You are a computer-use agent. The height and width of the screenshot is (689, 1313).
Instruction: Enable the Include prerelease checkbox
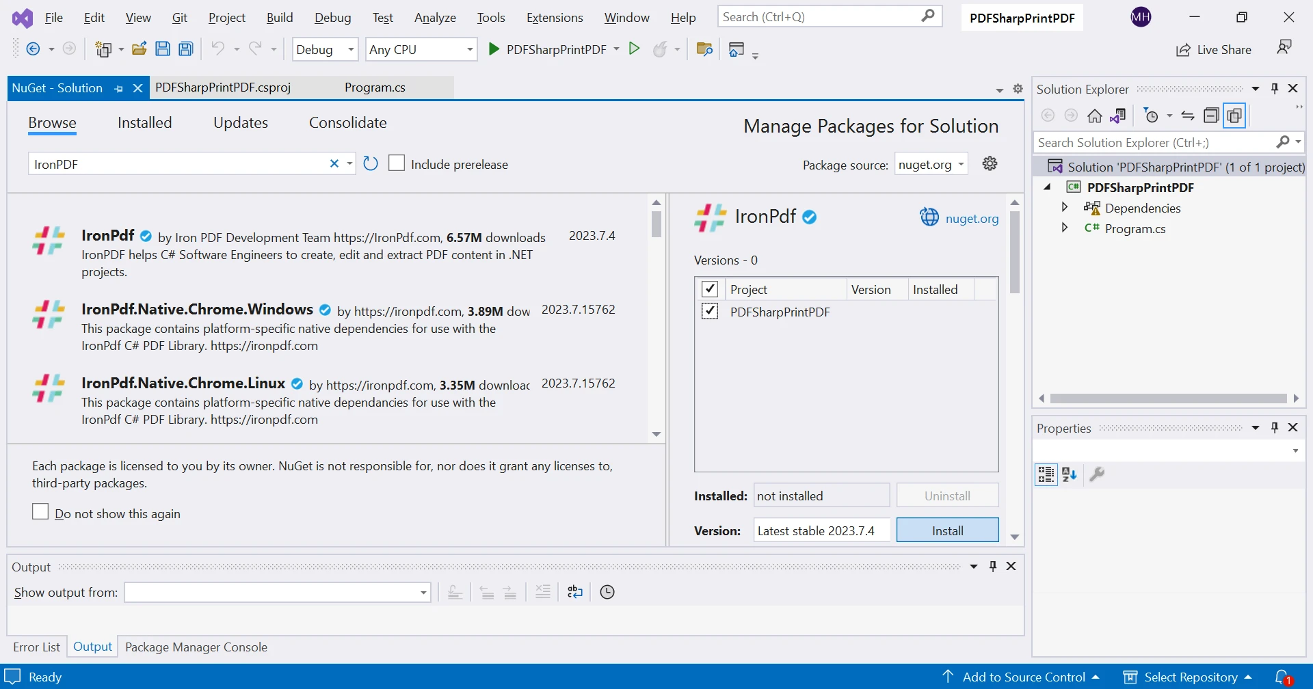(397, 163)
